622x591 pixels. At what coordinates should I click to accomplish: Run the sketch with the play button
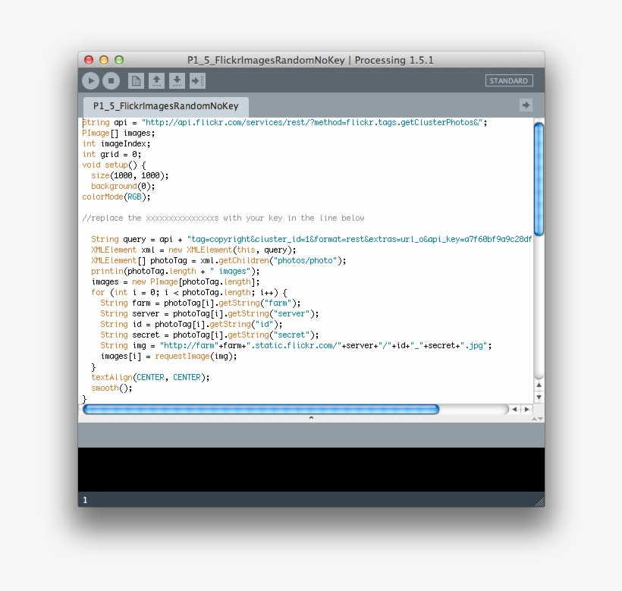point(90,81)
